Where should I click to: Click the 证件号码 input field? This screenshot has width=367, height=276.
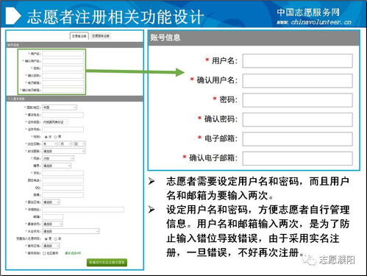[x=63, y=130]
